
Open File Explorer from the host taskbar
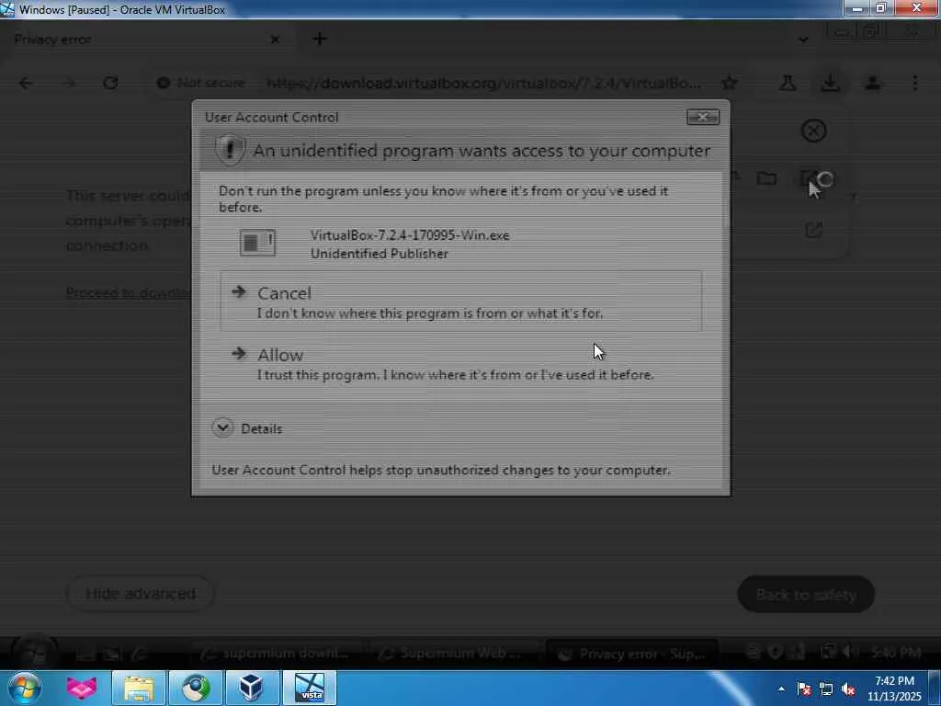(139, 688)
